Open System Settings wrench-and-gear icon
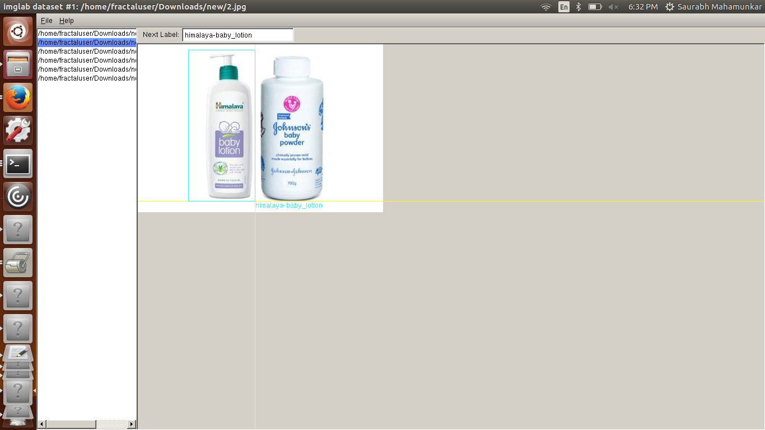765x430 pixels. pyautogui.click(x=18, y=130)
